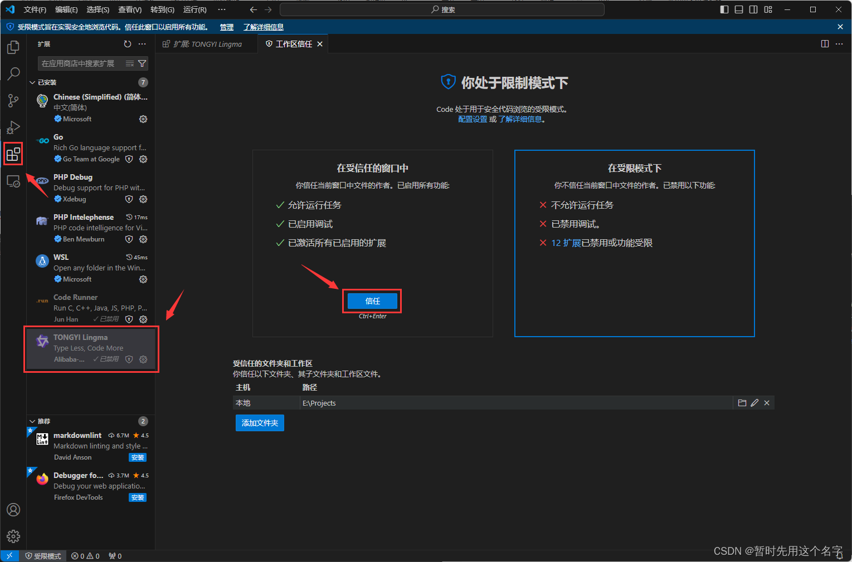Open gear menu for PHP Debug extension
This screenshot has height=562, width=852.
(143, 199)
